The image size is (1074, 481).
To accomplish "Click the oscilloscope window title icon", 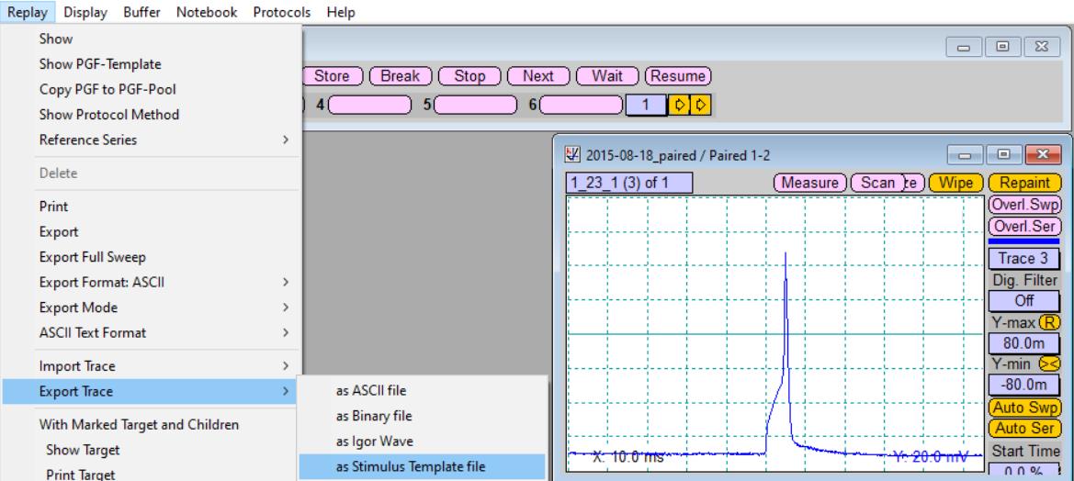I will coord(572,155).
